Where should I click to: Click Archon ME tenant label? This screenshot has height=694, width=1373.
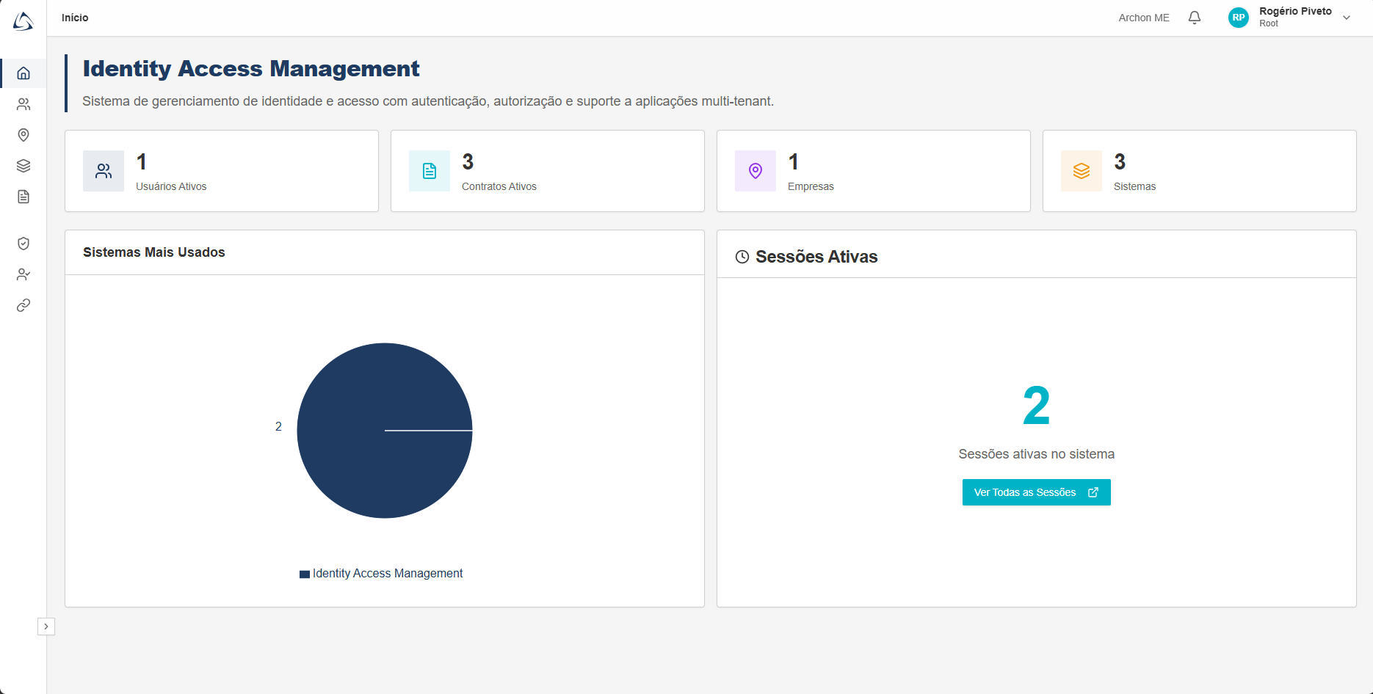point(1144,18)
